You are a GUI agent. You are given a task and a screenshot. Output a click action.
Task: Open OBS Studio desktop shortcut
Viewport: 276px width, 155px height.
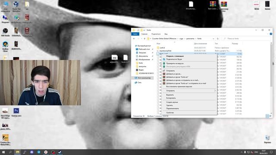(x=5, y=32)
